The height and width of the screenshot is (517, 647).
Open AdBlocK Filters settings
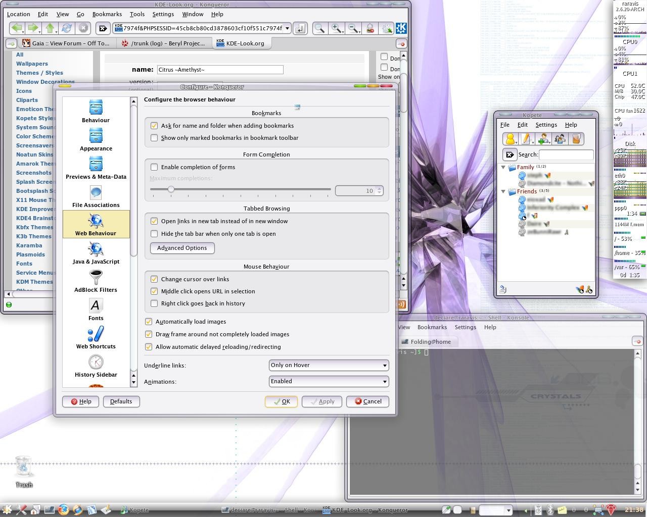point(96,281)
